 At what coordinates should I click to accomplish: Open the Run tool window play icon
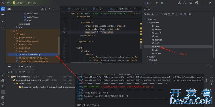point(3,92)
